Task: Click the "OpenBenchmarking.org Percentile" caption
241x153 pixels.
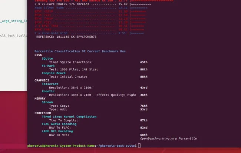Action: point(168,139)
